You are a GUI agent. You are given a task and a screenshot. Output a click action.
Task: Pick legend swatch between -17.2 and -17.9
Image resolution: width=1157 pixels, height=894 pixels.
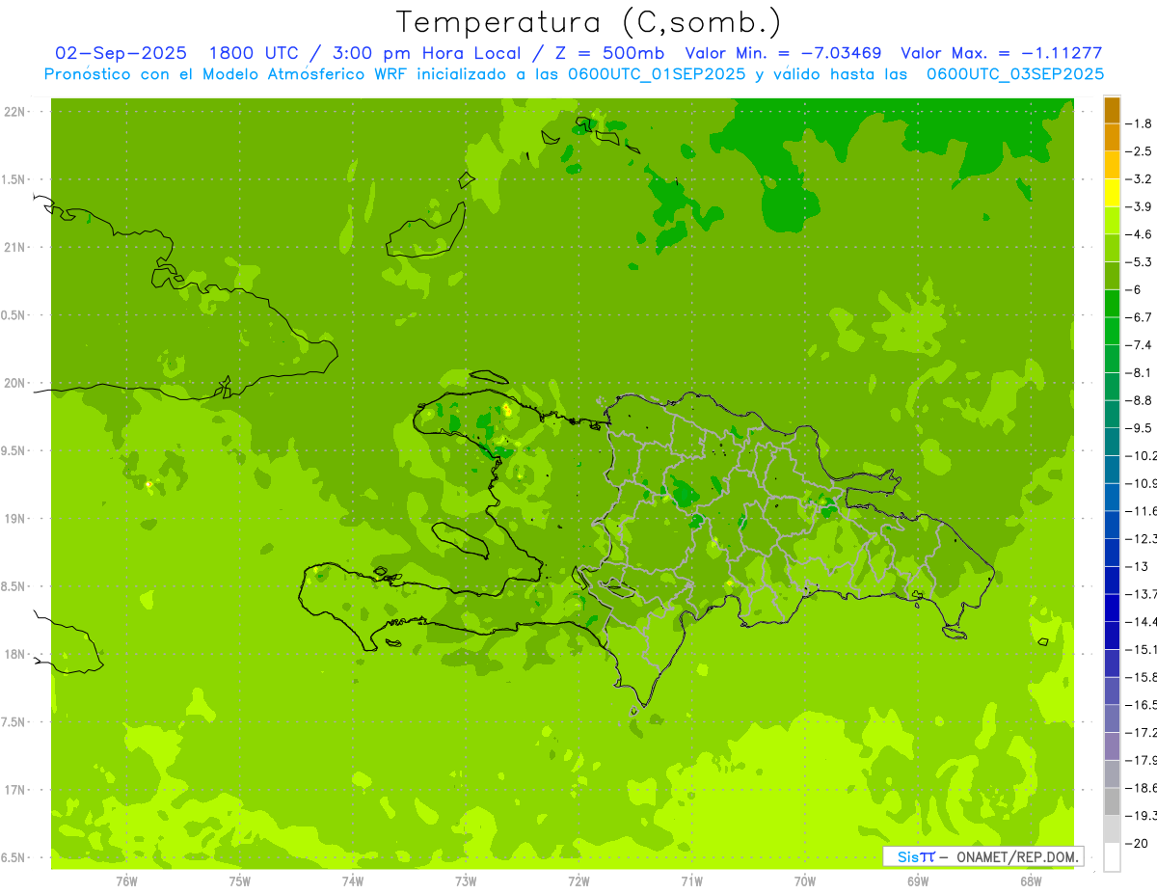[x=1112, y=745]
